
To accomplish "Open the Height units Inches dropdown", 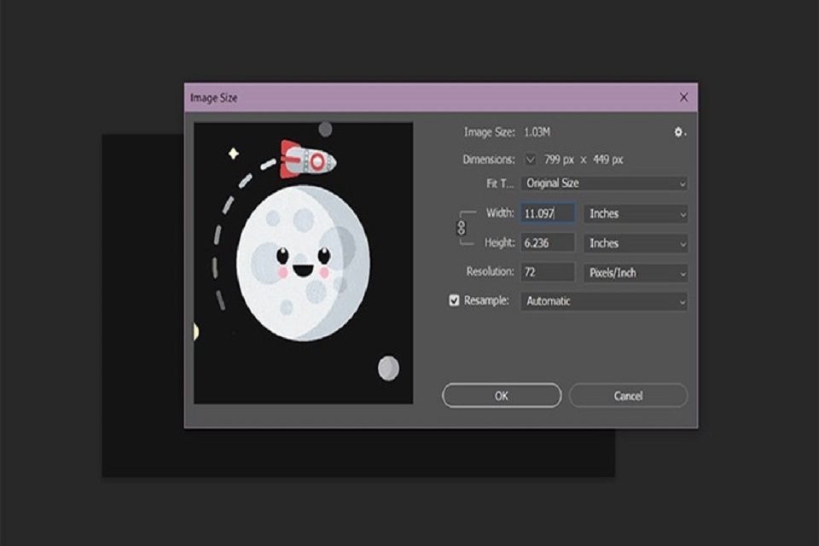I will pyautogui.click(x=636, y=243).
